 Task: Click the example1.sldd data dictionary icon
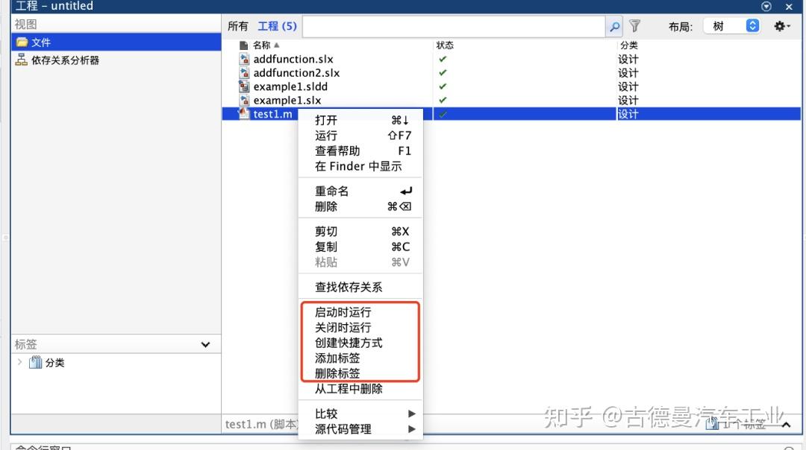(245, 86)
